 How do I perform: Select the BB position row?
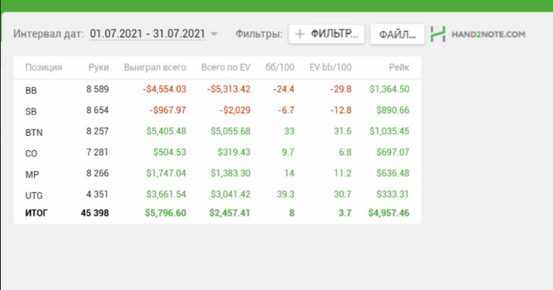217,89
